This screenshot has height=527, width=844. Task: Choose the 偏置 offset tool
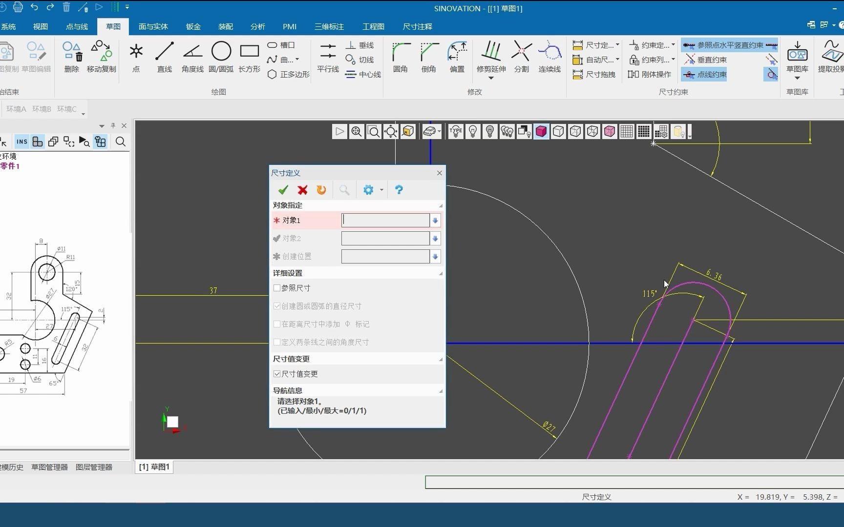click(457, 57)
